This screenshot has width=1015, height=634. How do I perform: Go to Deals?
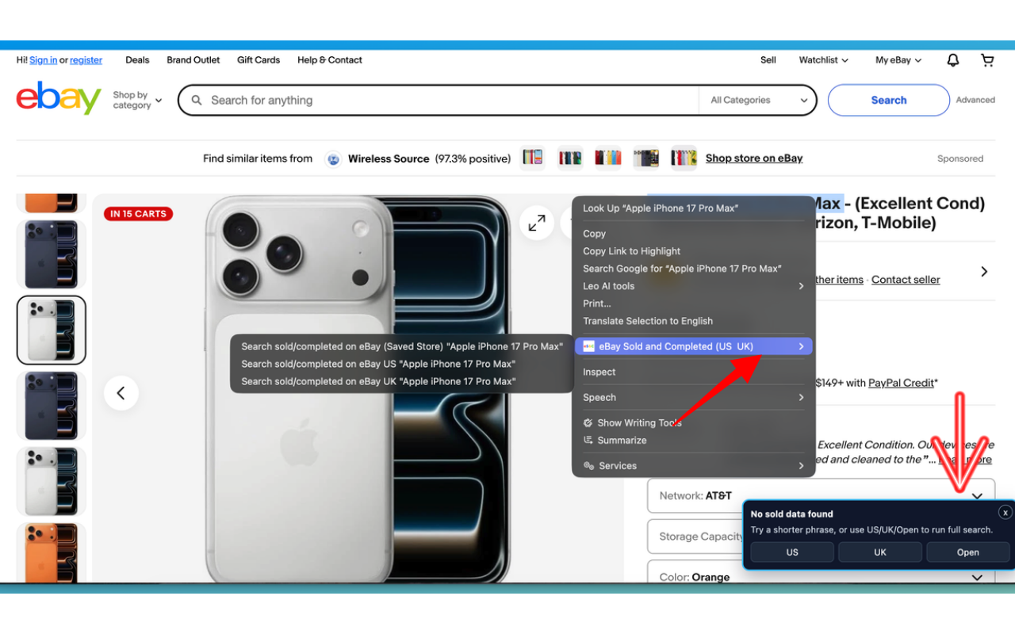(x=137, y=60)
